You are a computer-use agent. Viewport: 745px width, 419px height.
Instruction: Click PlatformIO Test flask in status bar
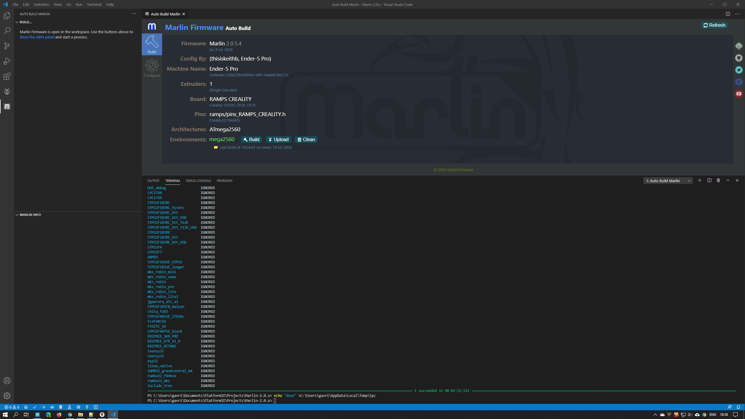point(70,407)
